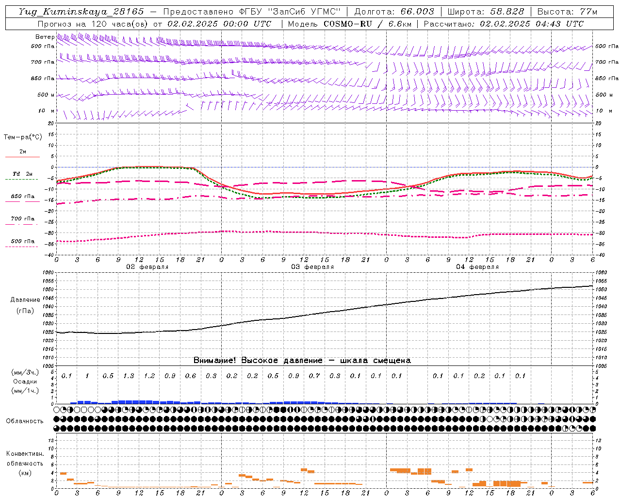Select the 'Широта: 58.828' latitude value
The width and height of the screenshot is (621, 497).
486,12
